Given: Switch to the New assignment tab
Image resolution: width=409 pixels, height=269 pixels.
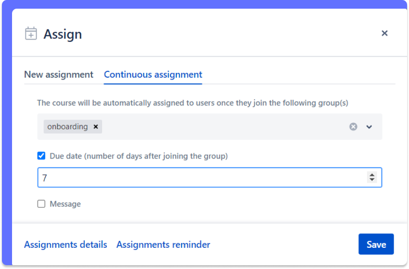Looking at the screenshot, I should point(59,75).
